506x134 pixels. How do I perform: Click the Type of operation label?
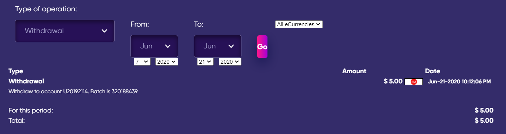(46, 9)
